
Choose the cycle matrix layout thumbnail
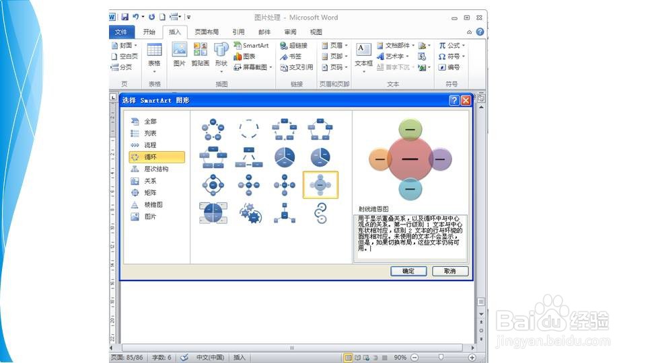[213, 213]
